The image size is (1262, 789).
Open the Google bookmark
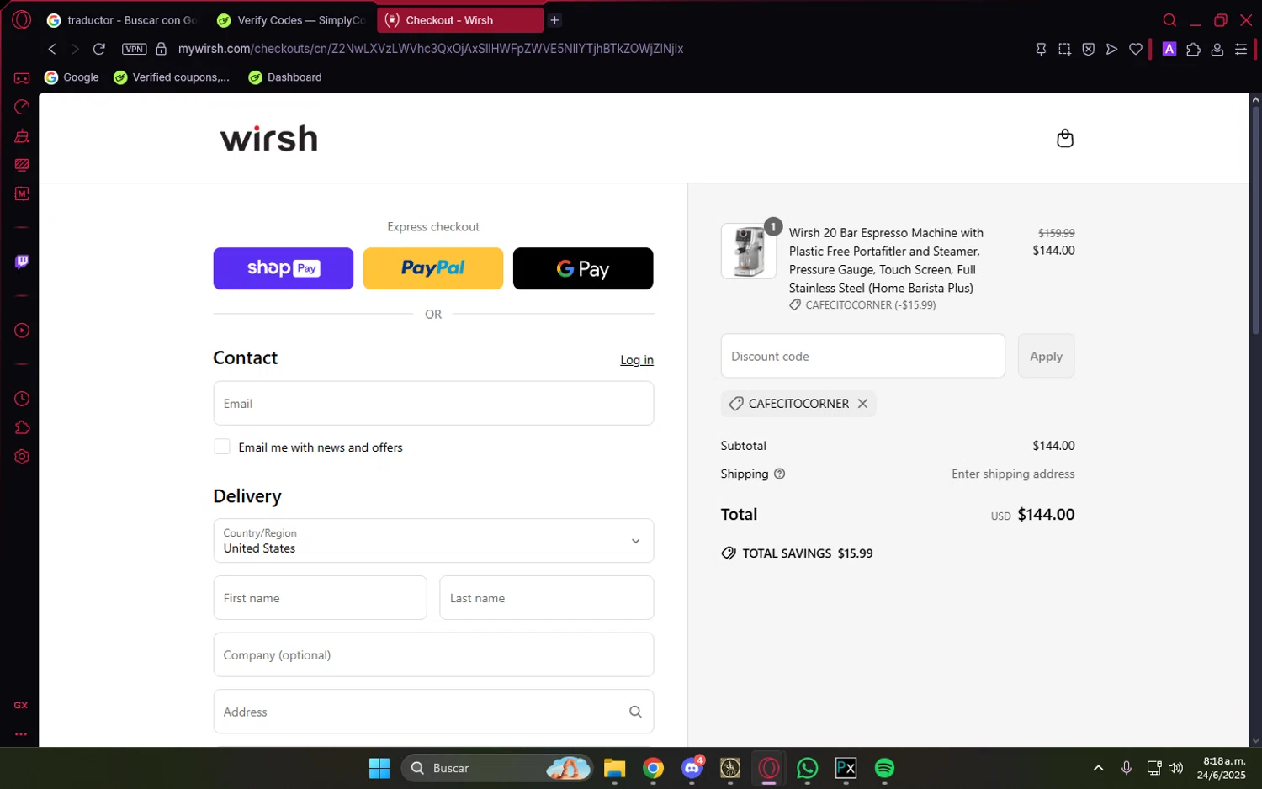(x=72, y=77)
